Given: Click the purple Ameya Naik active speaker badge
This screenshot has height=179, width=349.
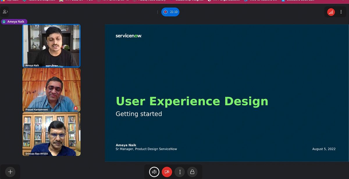Looking at the screenshot, I should point(14,22).
